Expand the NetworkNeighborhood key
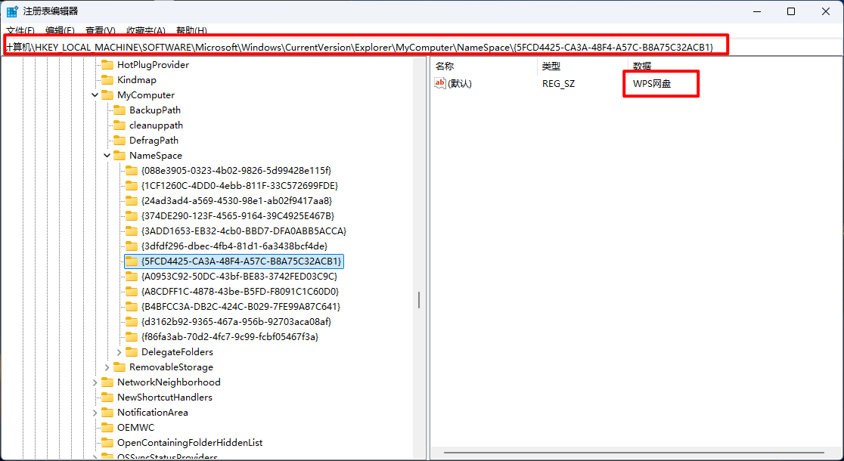Viewport: 844px width, 461px height. (95, 382)
